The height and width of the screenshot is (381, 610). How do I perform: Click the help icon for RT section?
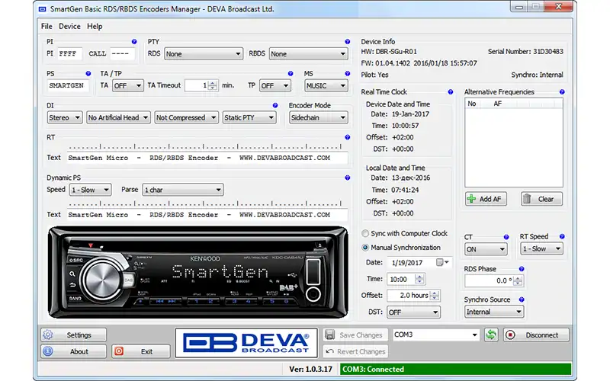pyautogui.click(x=348, y=137)
